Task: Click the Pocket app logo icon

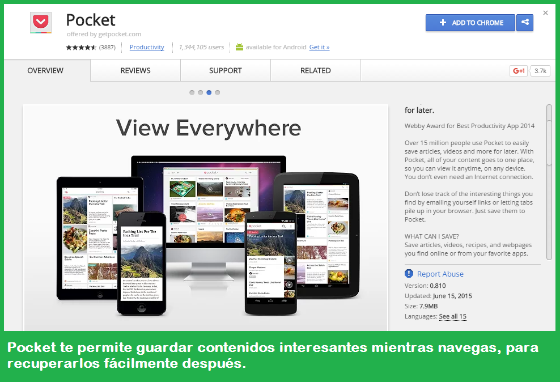Action: (41, 23)
